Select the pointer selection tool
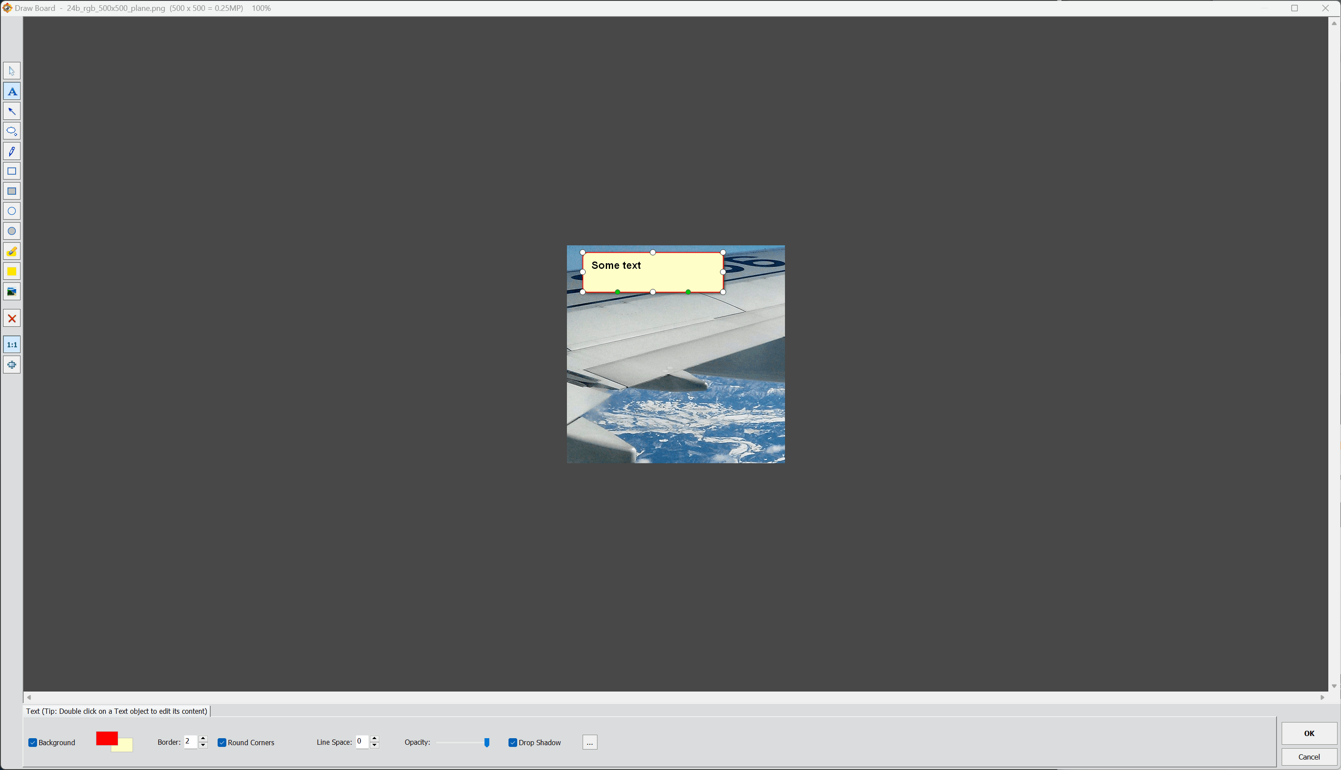The width and height of the screenshot is (1341, 770). tap(12, 71)
